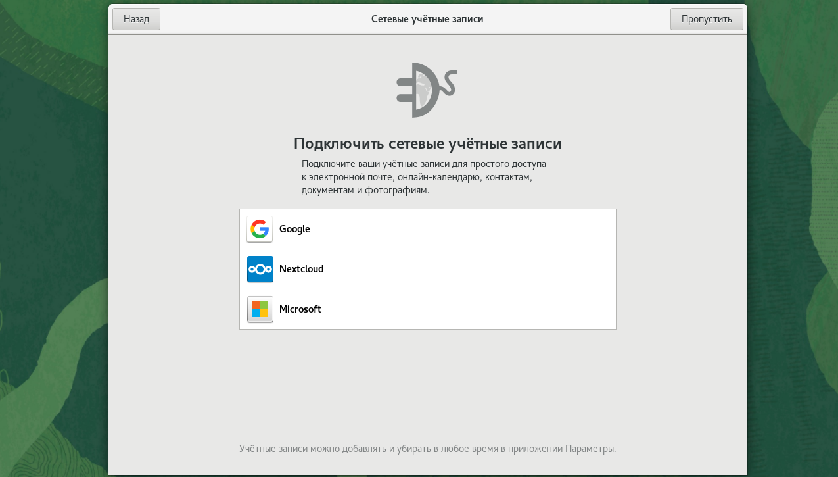Select the Google account label
Image resolution: width=838 pixels, height=477 pixels.
click(294, 229)
